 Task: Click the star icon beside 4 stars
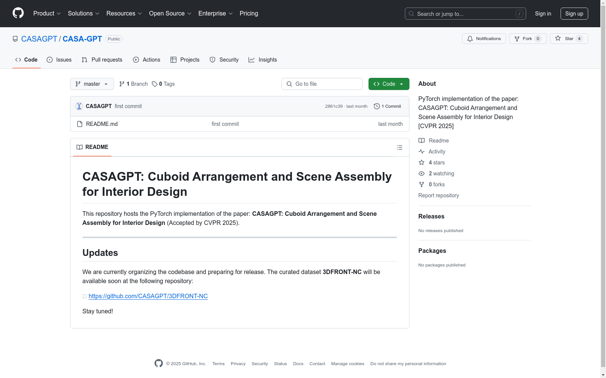click(x=422, y=163)
